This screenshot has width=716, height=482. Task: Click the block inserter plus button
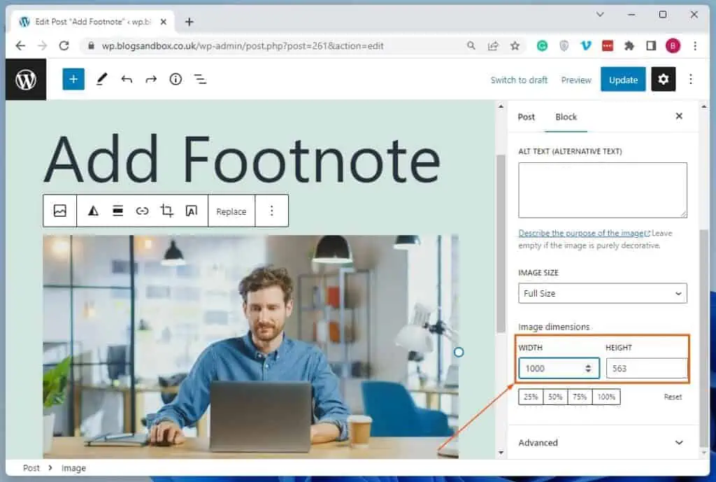(x=73, y=79)
